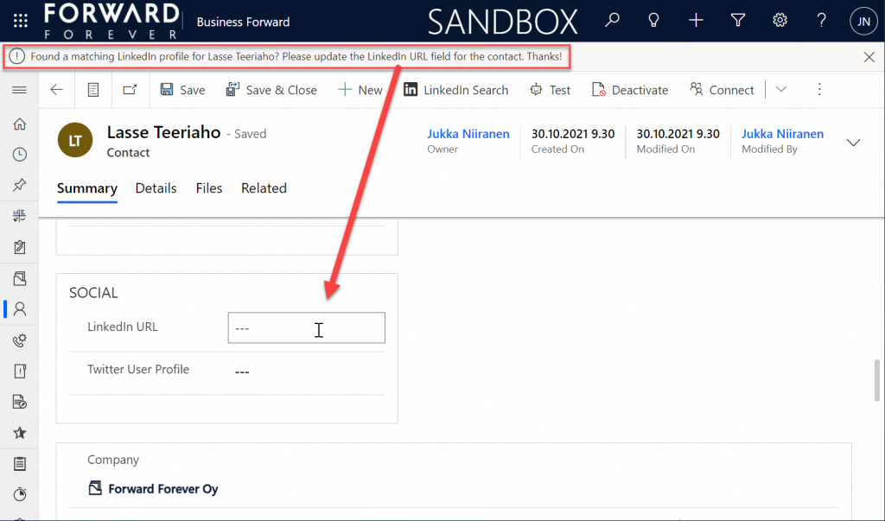This screenshot has width=885, height=521.
Task: Open the app launcher waffle menu
Action: tap(21, 22)
